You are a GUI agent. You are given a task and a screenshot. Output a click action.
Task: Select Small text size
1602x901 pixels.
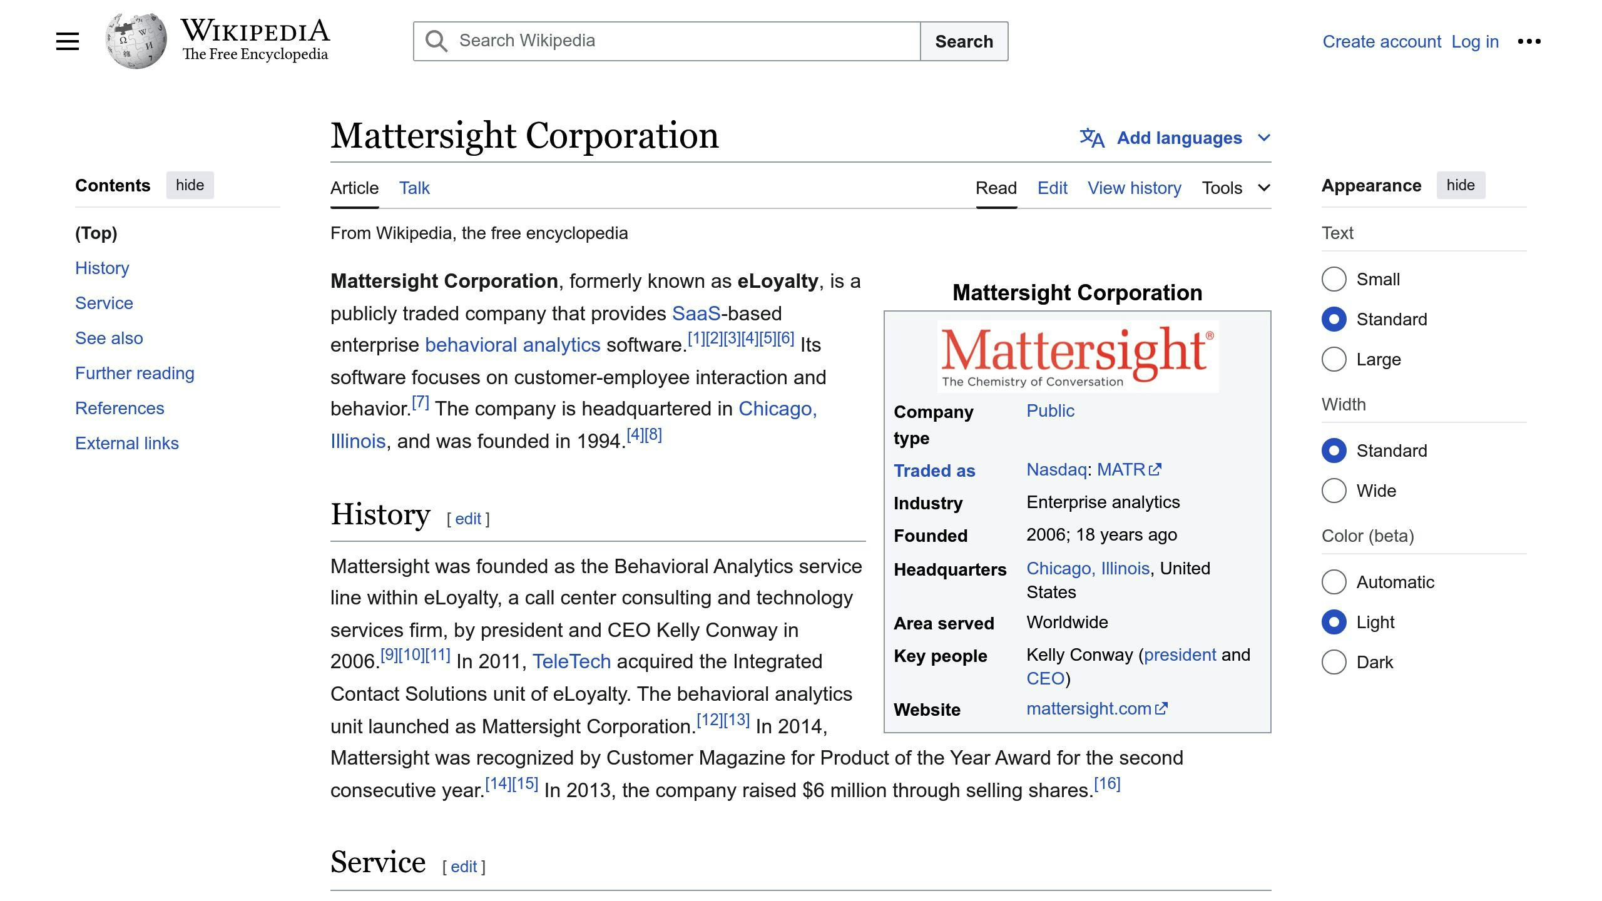(1334, 279)
